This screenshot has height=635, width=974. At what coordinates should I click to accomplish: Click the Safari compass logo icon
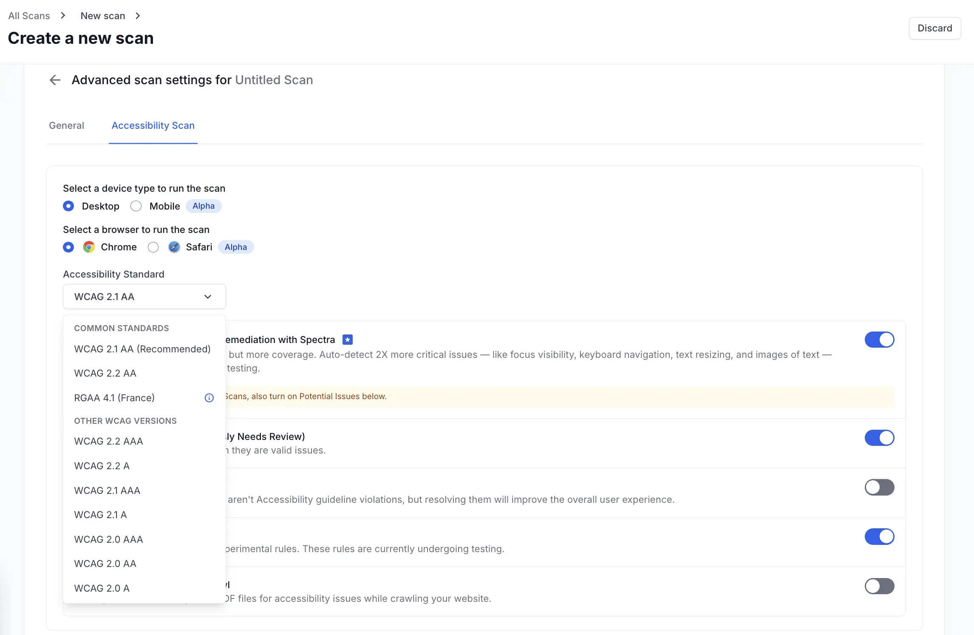click(174, 247)
